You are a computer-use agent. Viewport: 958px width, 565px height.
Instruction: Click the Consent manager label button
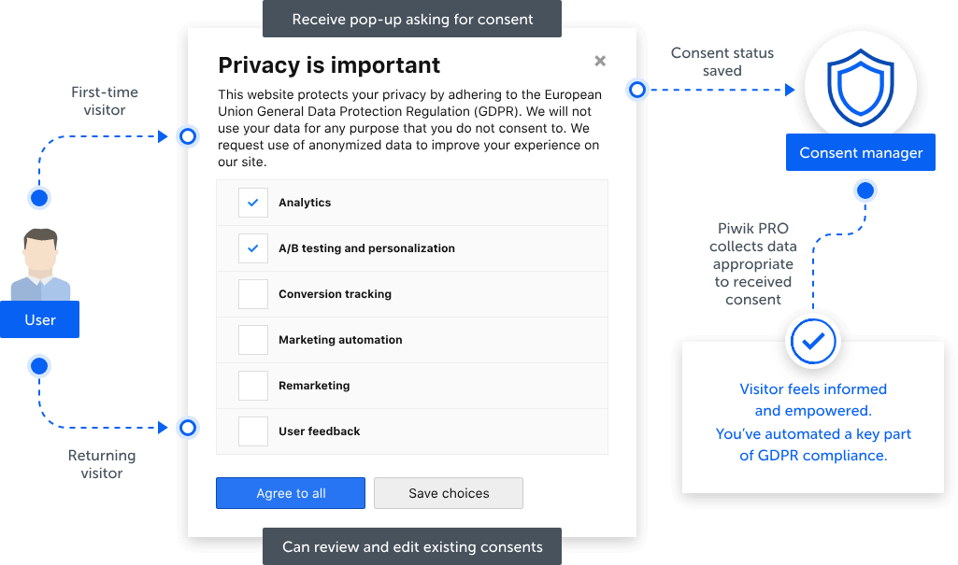[x=860, y=152]
